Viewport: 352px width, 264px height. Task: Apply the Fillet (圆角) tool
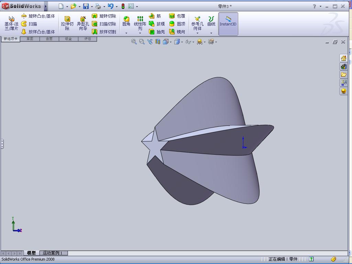tap(126, 21)
